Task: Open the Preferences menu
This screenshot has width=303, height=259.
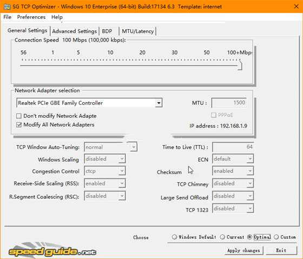Action: tap(31, 17)
